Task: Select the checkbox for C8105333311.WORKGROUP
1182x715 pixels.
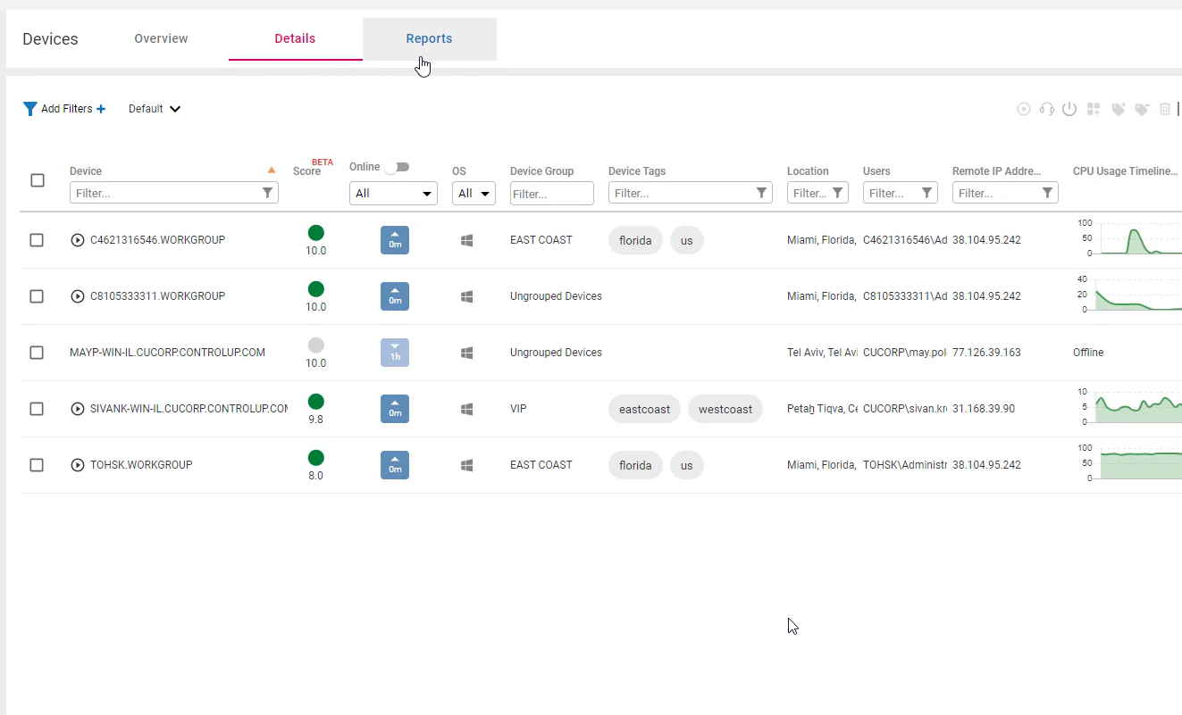Action: pyautogui.click(x=37, y=296)
